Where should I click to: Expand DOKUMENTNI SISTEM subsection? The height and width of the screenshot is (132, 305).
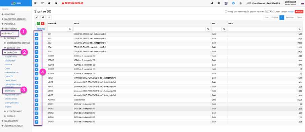coord(17,43)
